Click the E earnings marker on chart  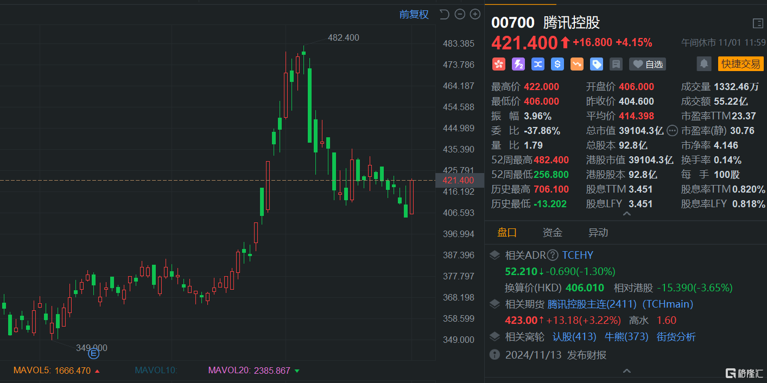[x=93, y=354]
